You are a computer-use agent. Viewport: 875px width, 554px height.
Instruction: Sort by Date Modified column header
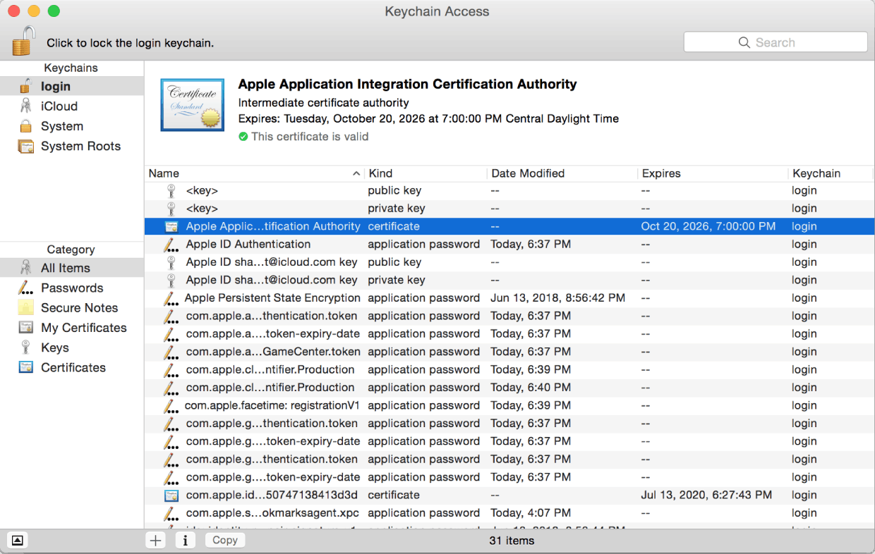[562, 173]
